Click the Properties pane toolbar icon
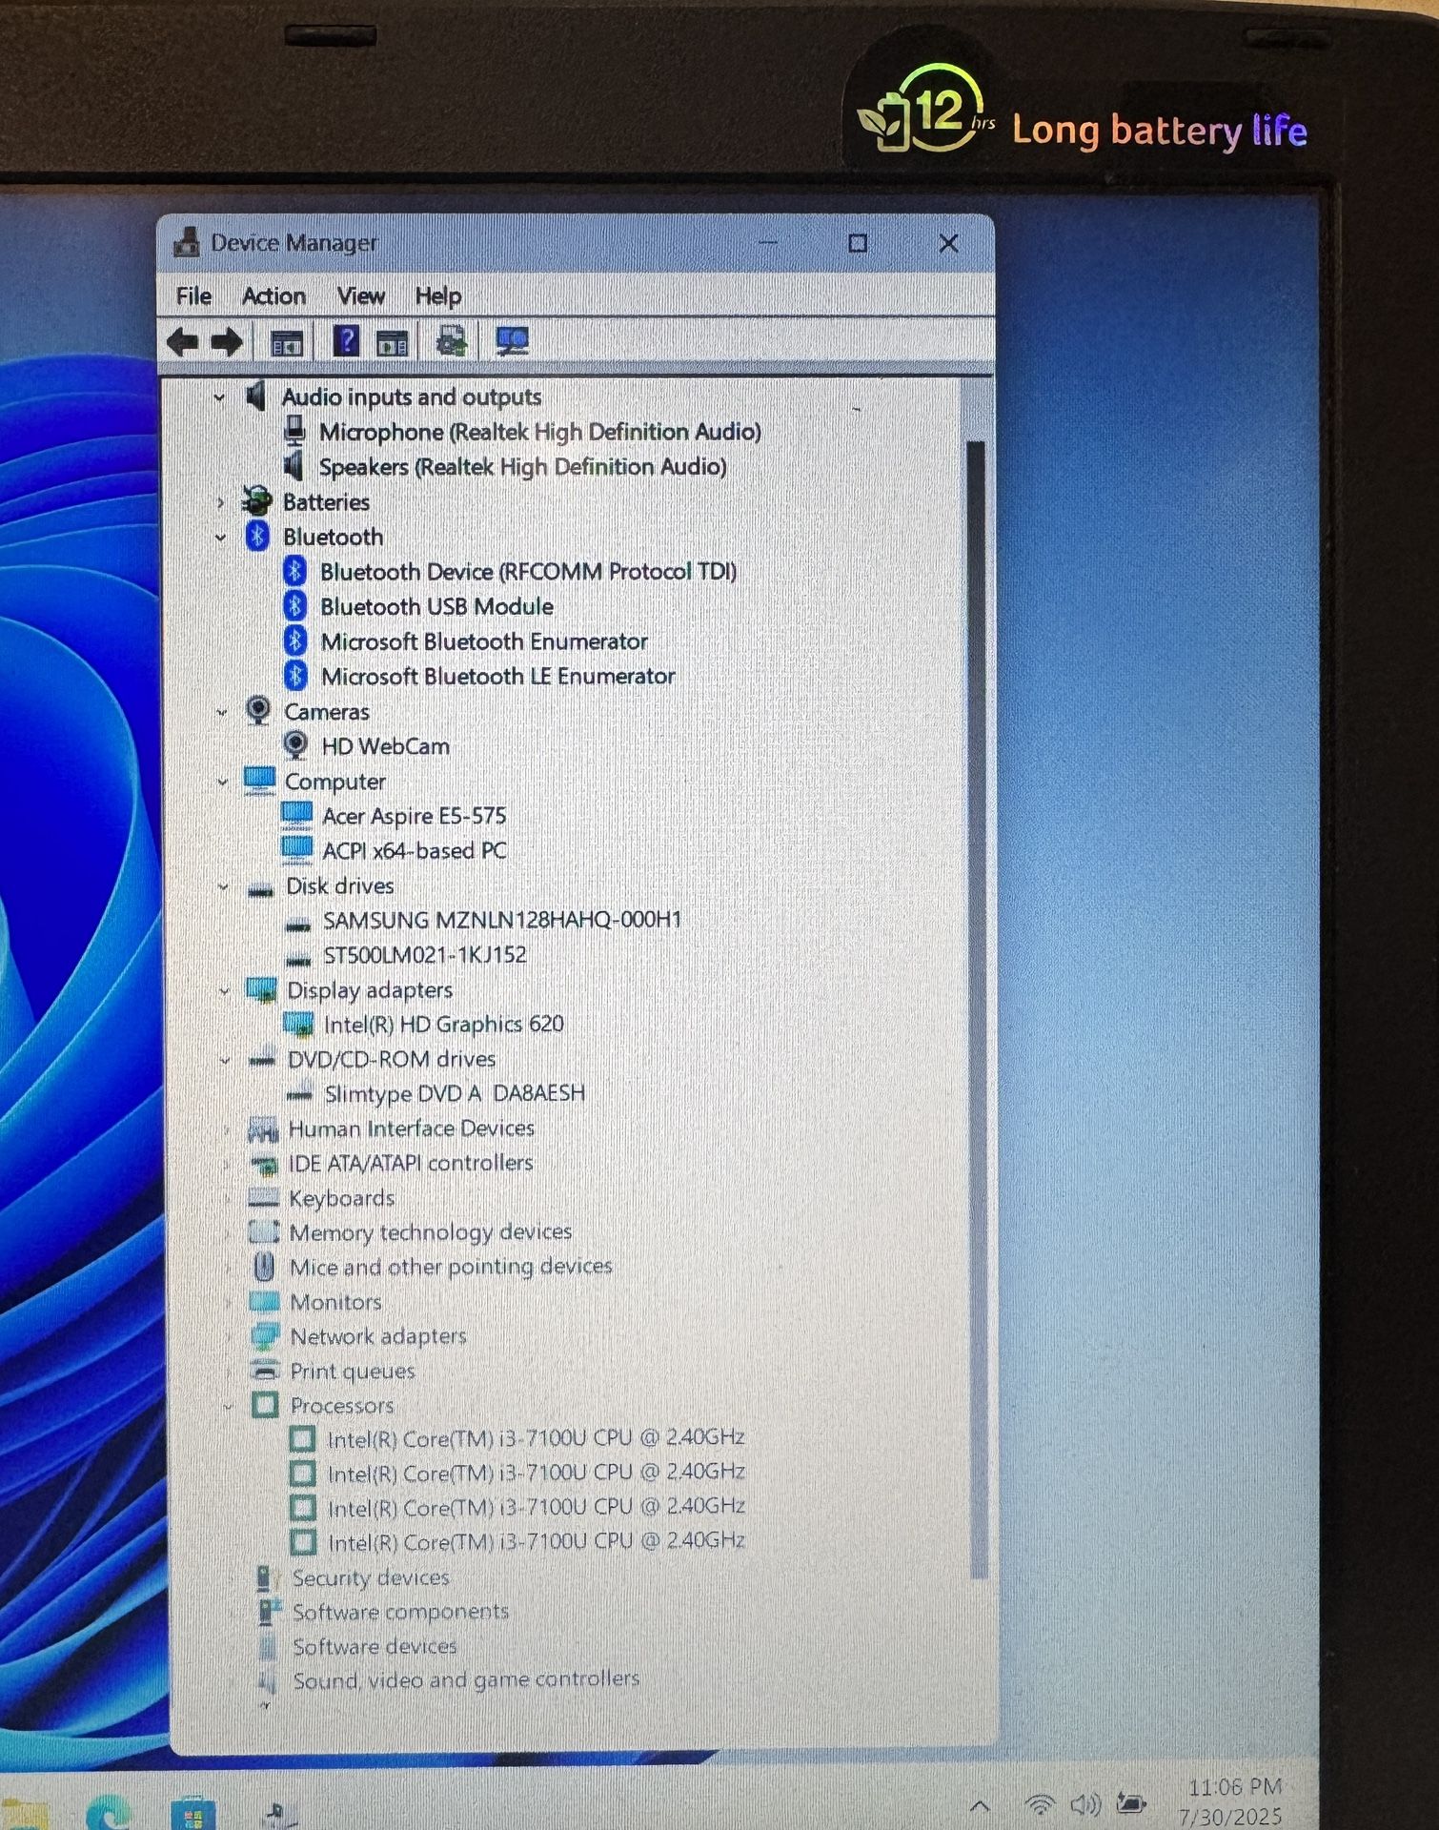Image resolution: width=1439 pixels, height=1830 pixels. (392, 342)
